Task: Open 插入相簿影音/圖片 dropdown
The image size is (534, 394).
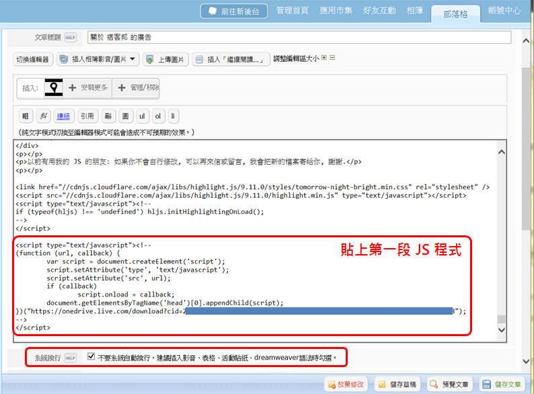Action: click(98, 59)
